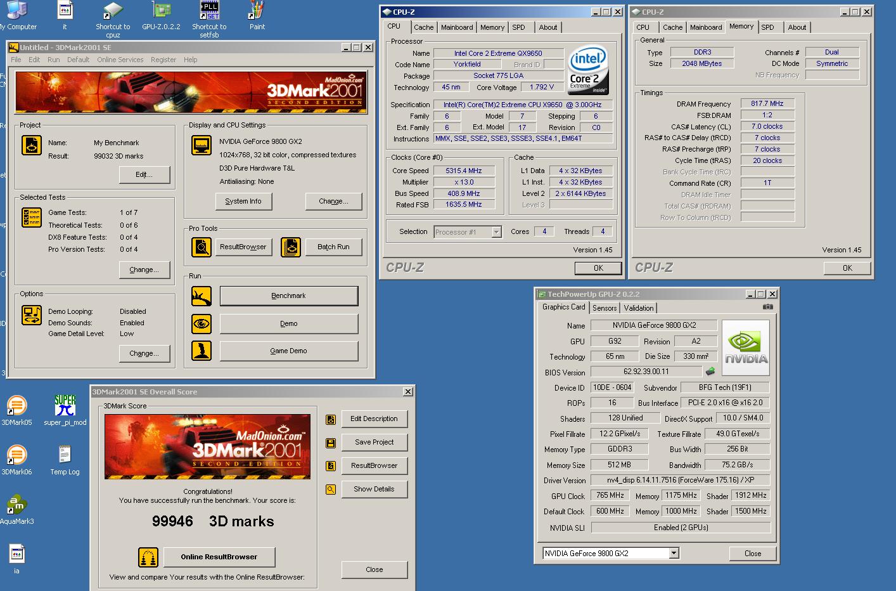Open the Shortcut to cpuz desktop icon

[x=113, y=19]
